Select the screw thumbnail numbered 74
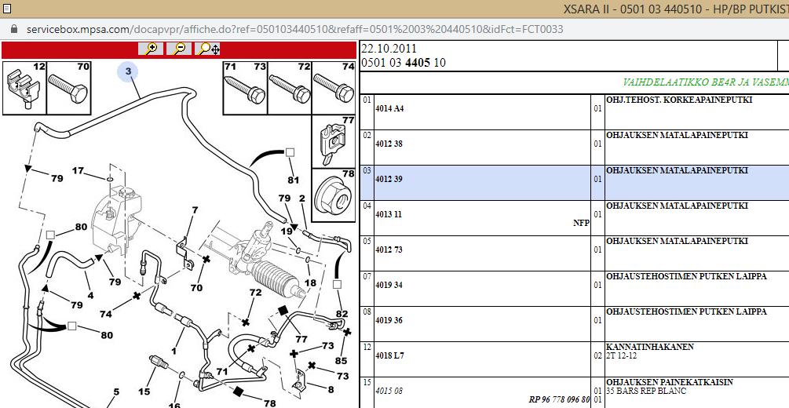 click(333, 87)
